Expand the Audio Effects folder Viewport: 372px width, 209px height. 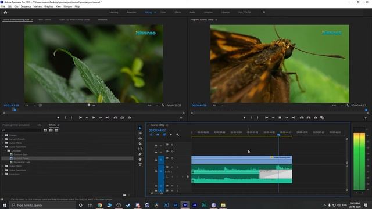point(3,143)
